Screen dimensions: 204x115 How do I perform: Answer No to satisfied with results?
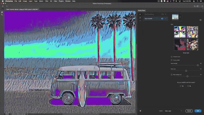pyautogui.click(x=189, y=86)
